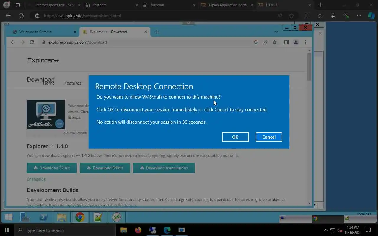Switch to TSplus Application portal tab
Screen dimensions: 378x236
click(x=227, y=5)
